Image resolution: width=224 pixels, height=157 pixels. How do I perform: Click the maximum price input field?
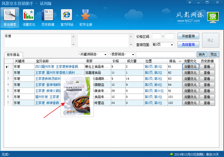tap(169, 36)
